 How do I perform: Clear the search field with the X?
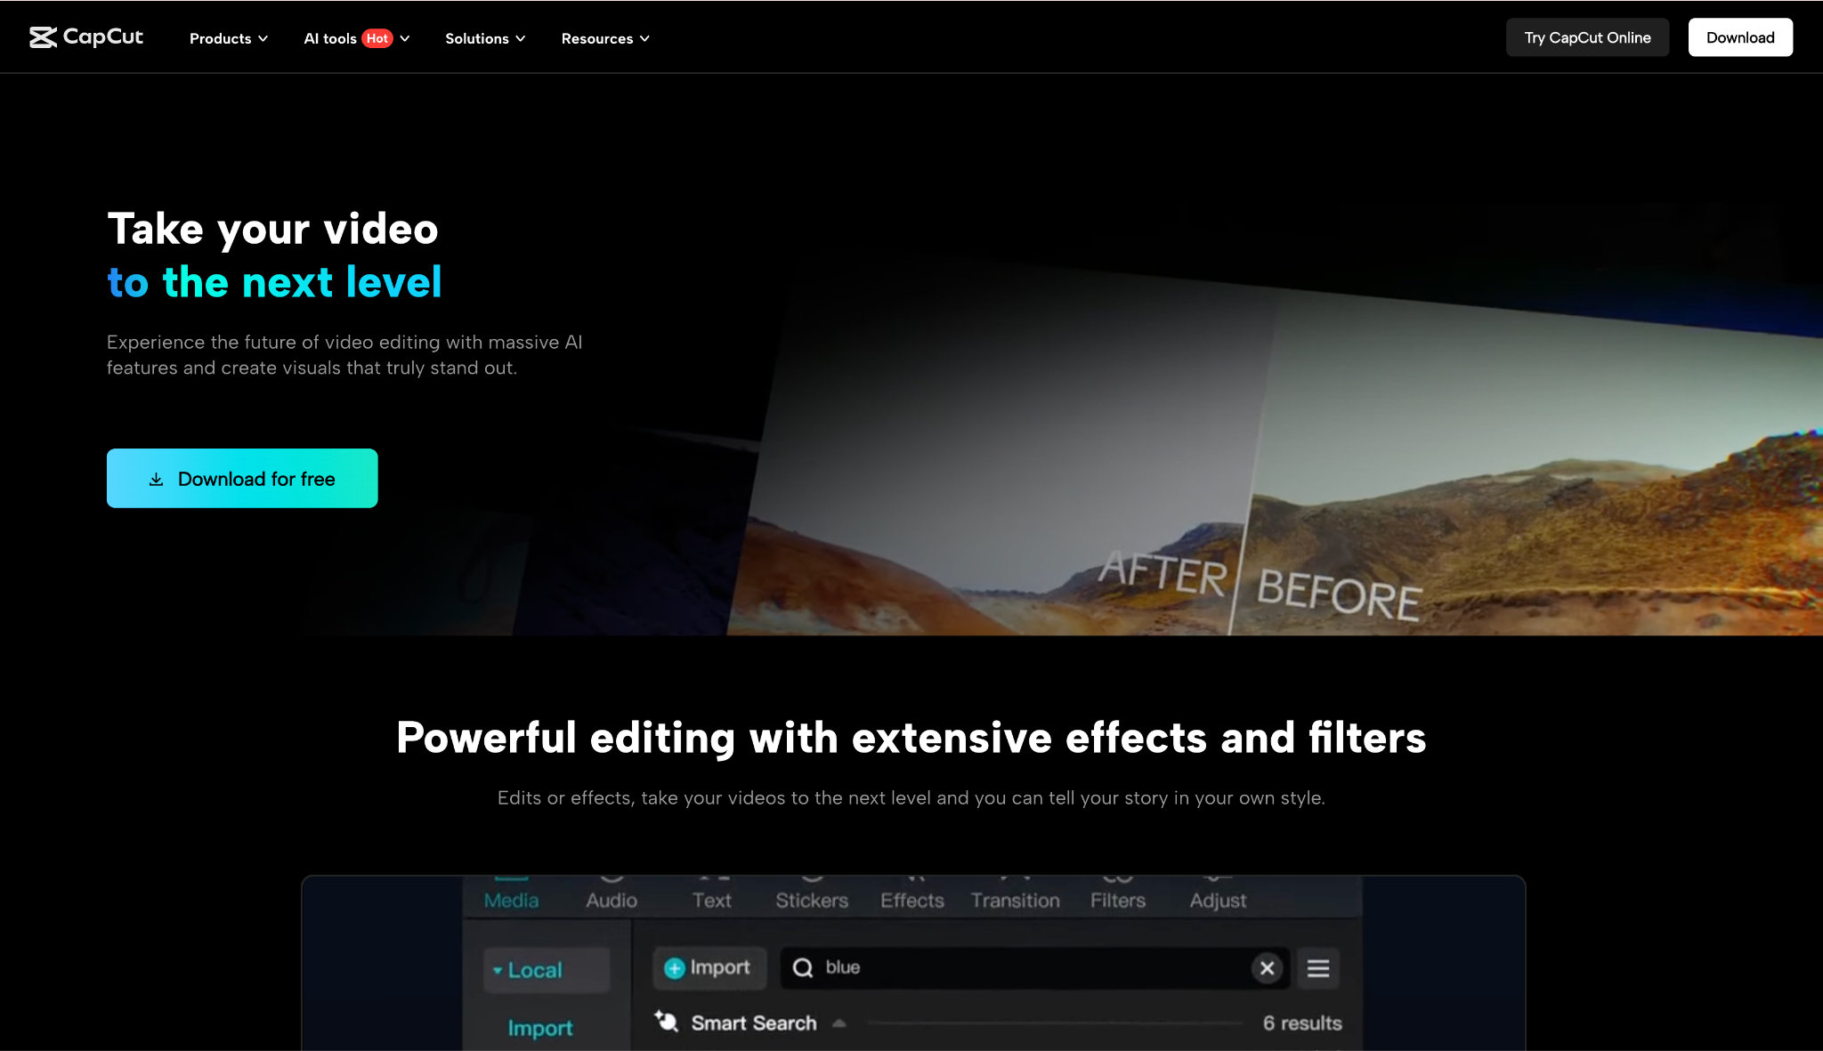click(1268, 968)
